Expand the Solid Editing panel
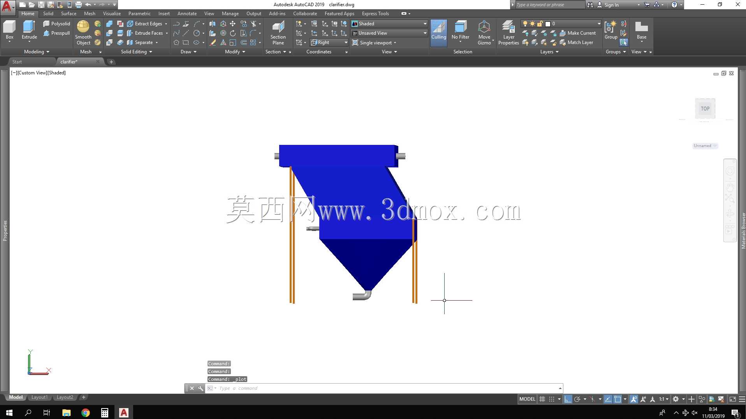 pos(136,52)
